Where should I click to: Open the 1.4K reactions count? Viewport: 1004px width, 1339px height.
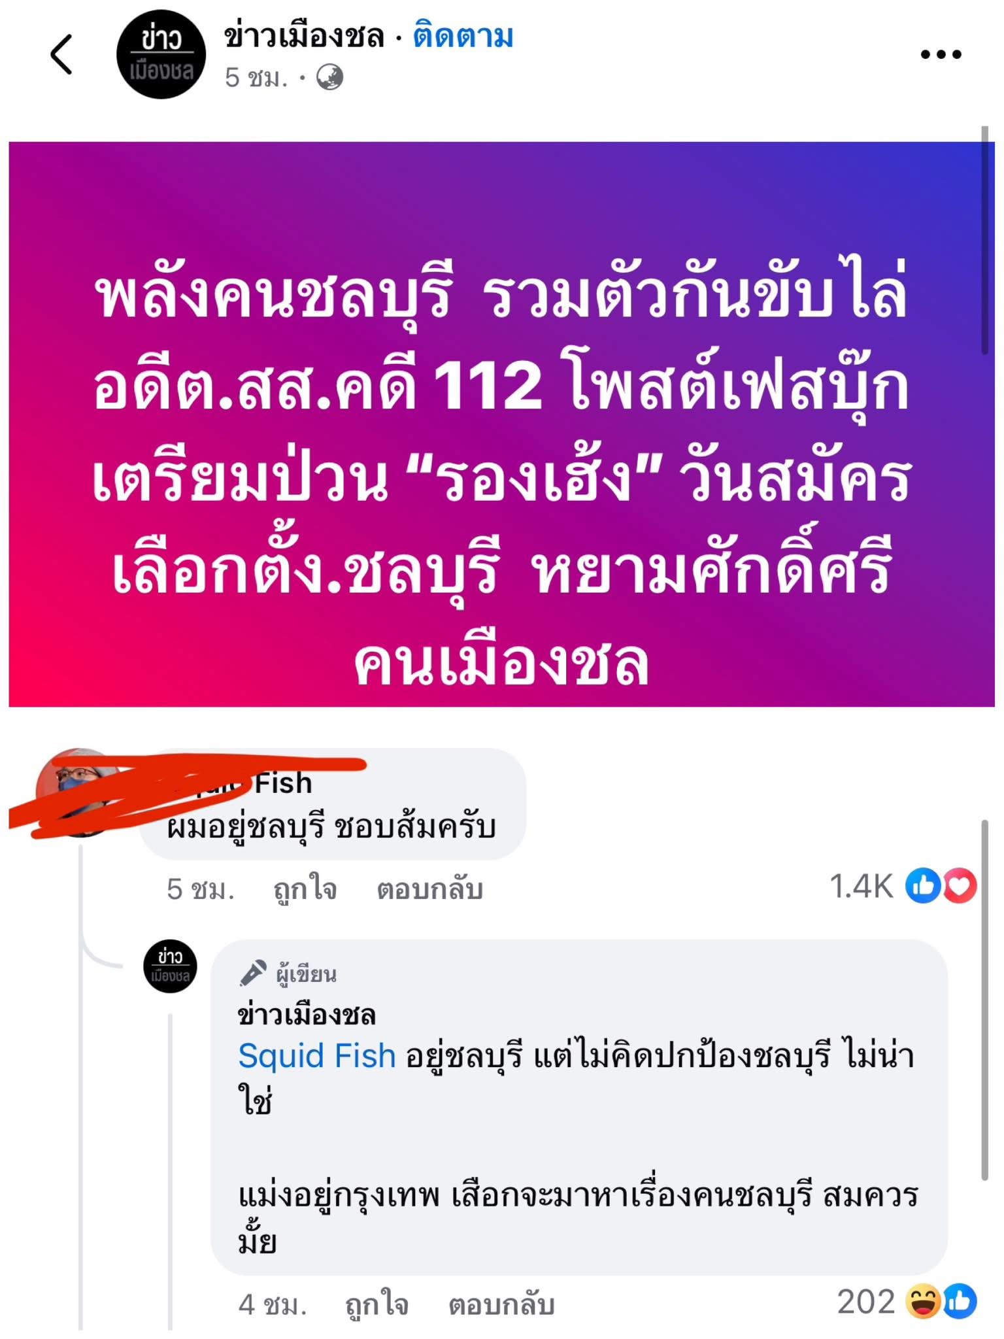point(861,887)
